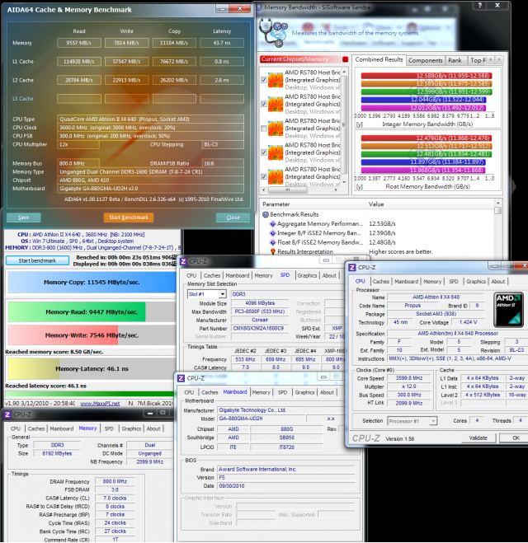Click the AMD Athlon II logo in CPU-Z
Screen dimensions: 528x543
508,310
